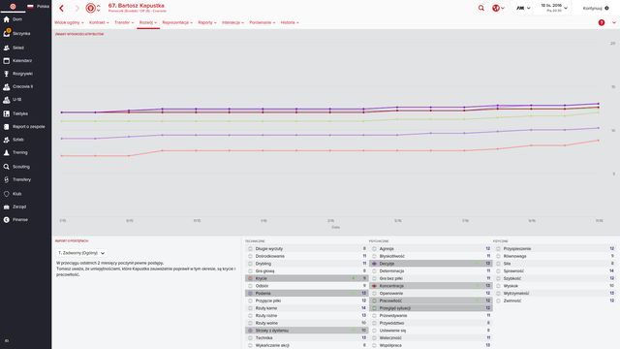
Task: Open the Reprezentacja tab
Action: tap(177, 22)
